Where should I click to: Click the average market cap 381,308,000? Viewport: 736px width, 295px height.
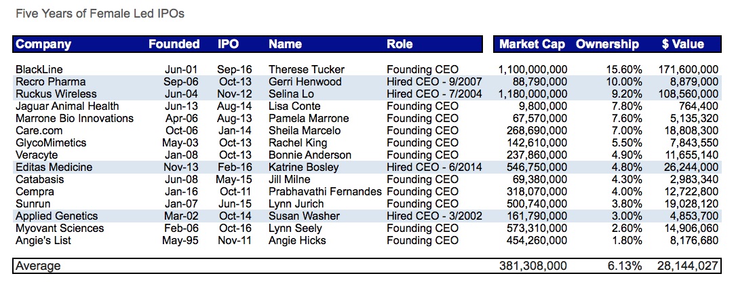532,266
